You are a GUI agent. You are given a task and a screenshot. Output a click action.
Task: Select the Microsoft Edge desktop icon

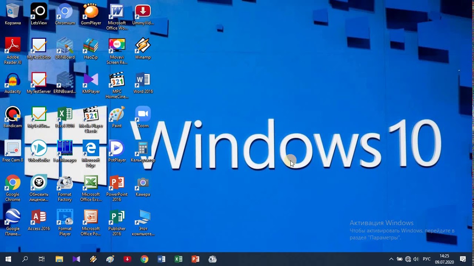click(x=91, y=154)
